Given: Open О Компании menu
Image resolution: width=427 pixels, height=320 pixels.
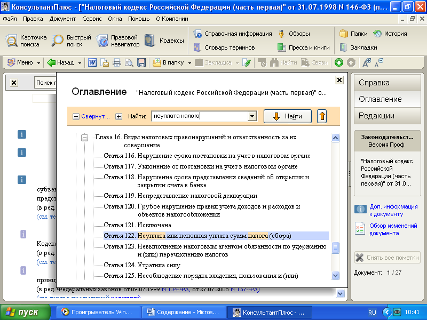Looking at the screenshot, I should point(172,19).
